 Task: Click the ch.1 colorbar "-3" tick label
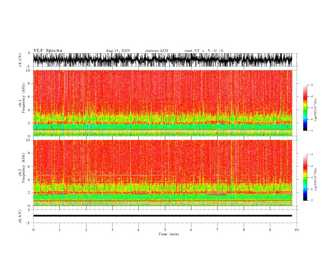[311, 85]
